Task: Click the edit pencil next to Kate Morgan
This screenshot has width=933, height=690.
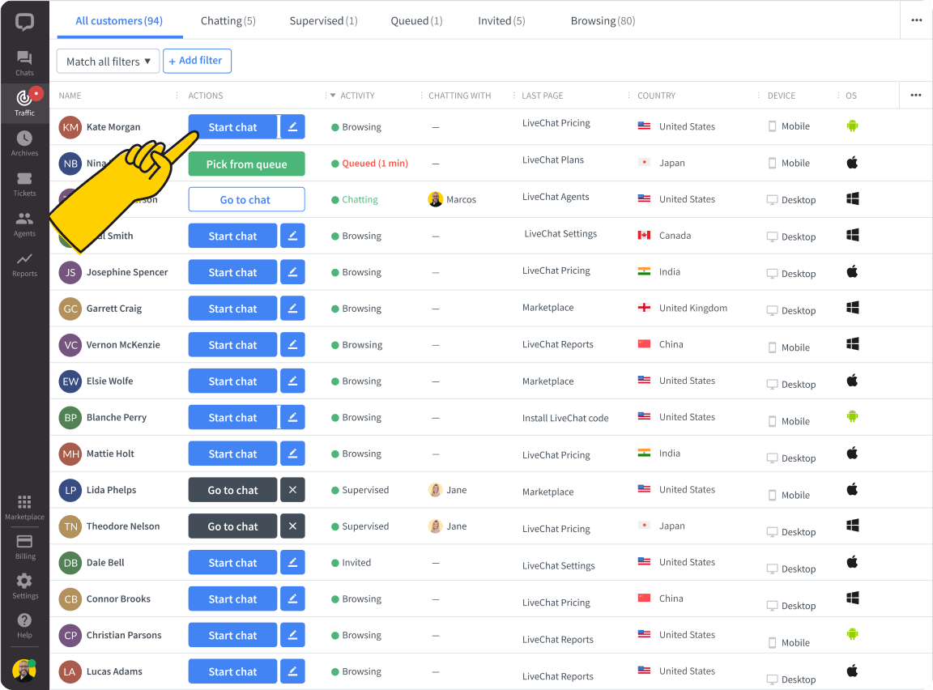Action: point(292,126)
